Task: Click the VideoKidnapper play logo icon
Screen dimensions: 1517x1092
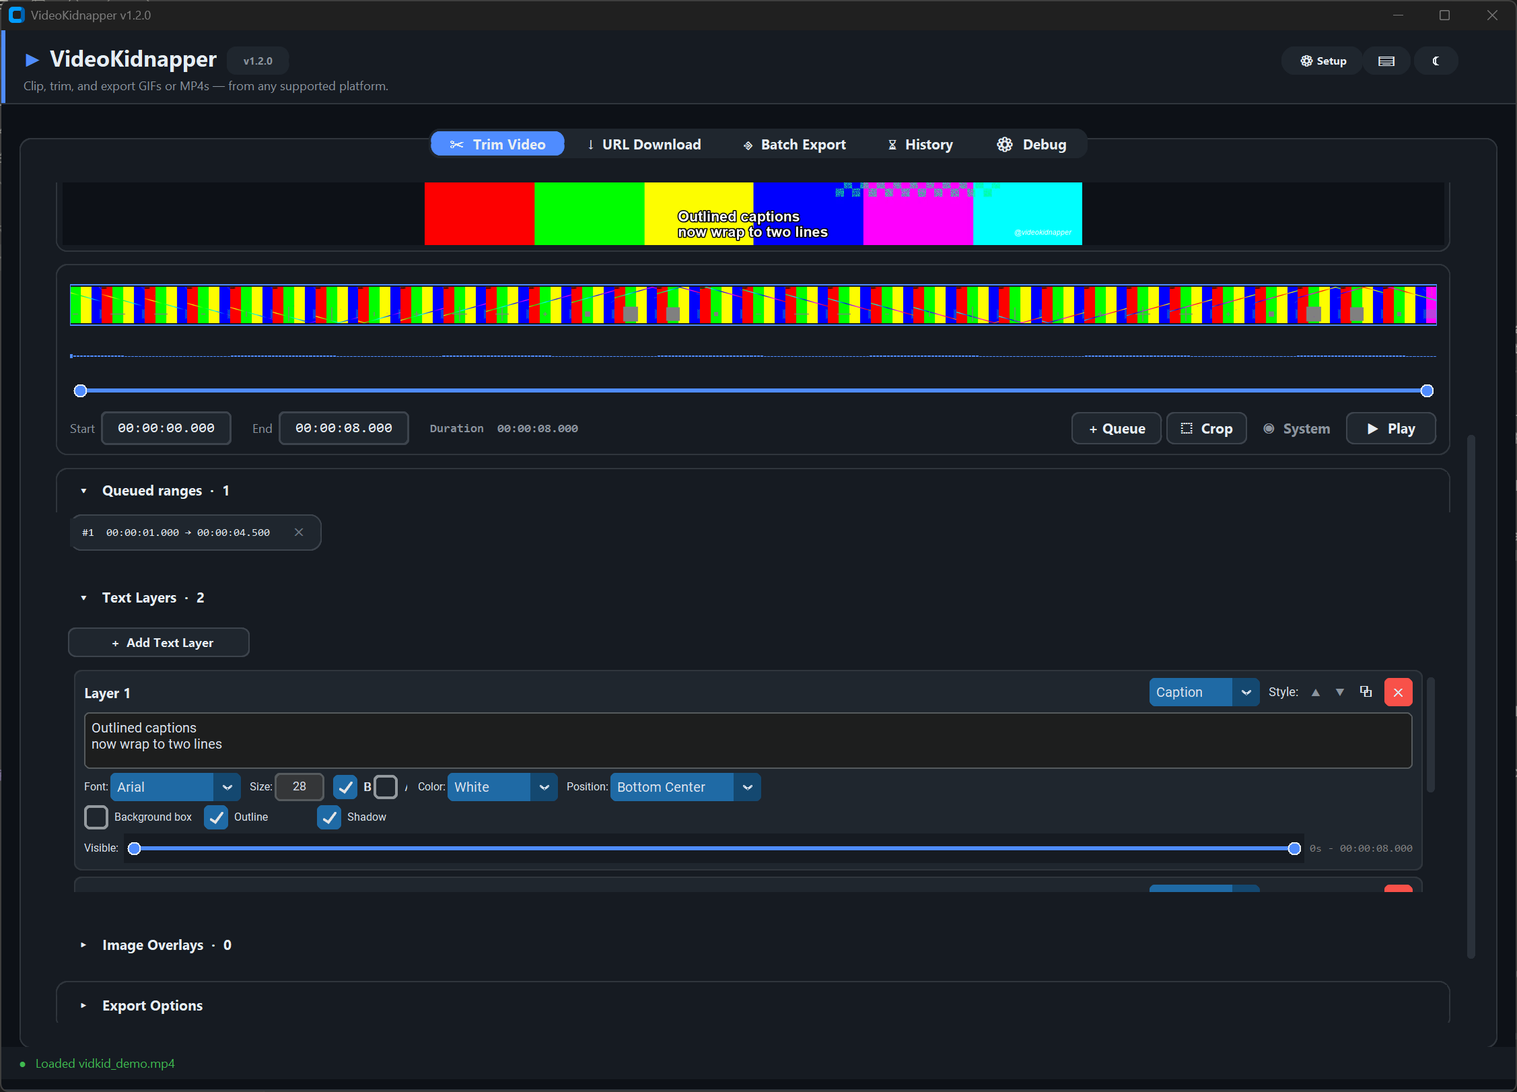Action: pyautogui.click(x=32, y=60)
